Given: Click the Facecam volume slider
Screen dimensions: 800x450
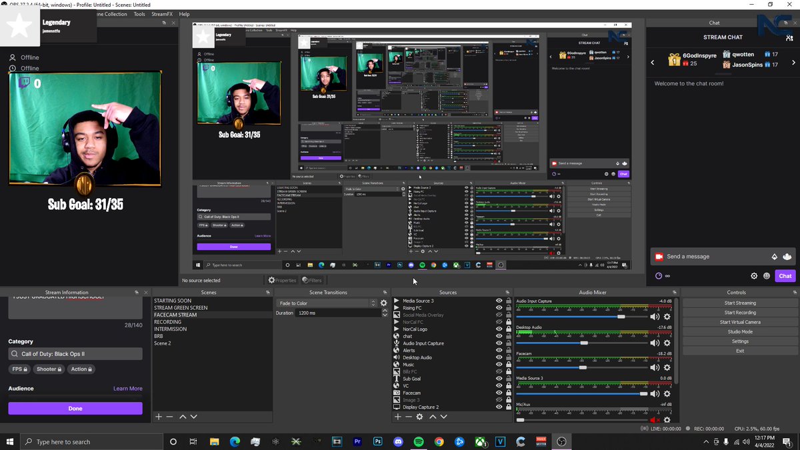Looking at the screenshot, I should click(583, 367).
